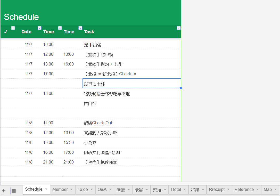Image resolution: width=280 pixels, height=196 pixels.
Task: Select the 【鶯歌】捏陶 + 老街 cell
Action: point(132,64)
